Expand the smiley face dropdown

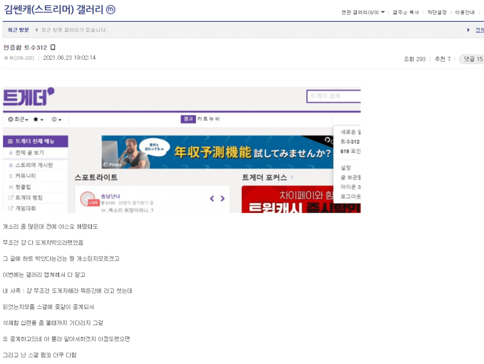[56, 119]
